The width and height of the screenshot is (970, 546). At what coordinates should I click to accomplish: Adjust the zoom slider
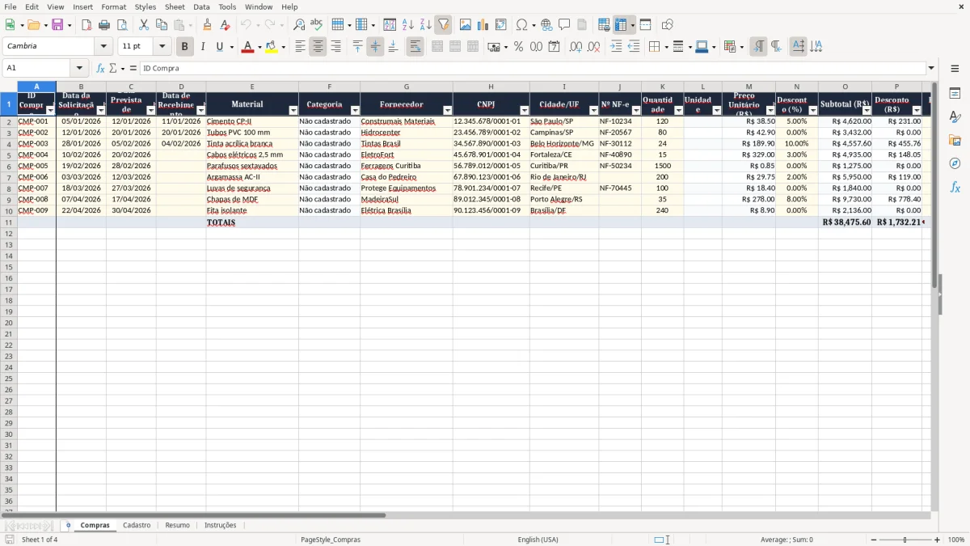[x=905, y=540]
